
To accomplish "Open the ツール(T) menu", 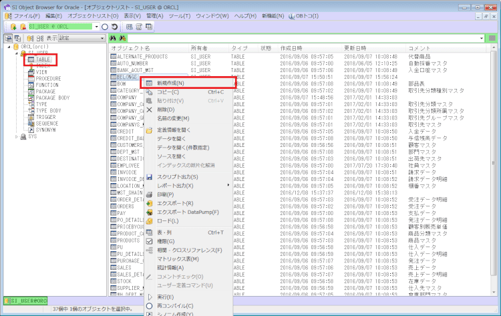I will [179, 16].
